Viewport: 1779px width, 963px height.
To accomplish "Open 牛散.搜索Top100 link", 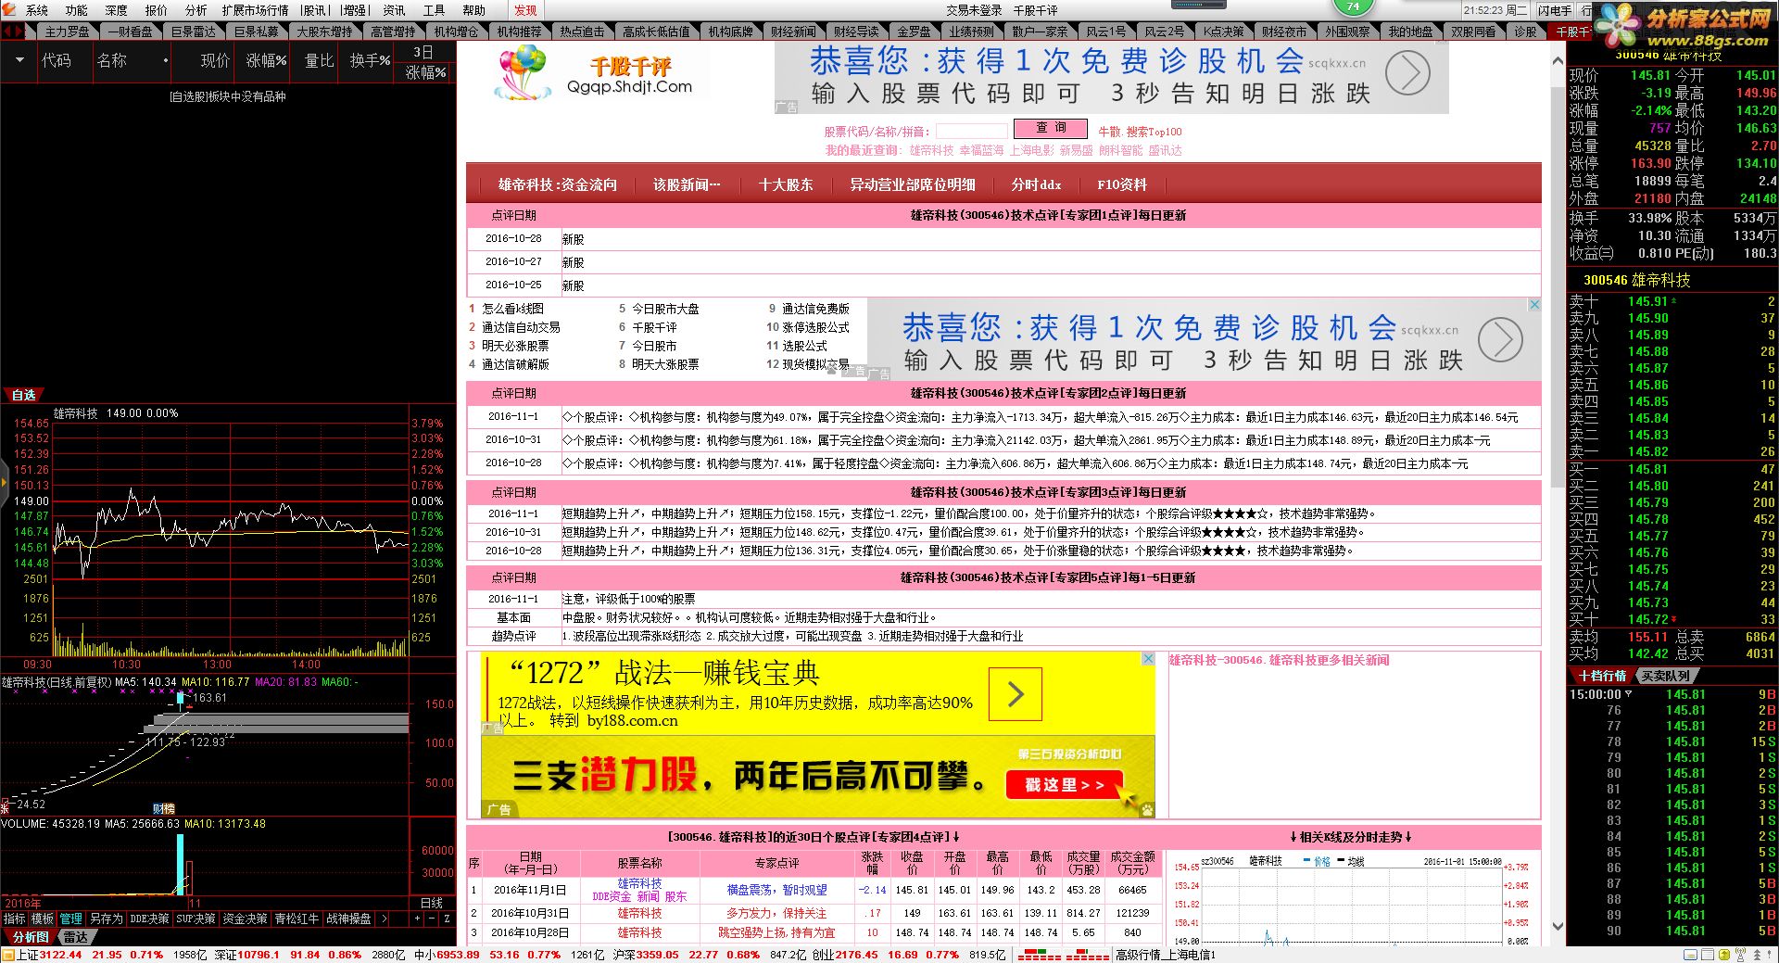I will coord(1140,132).
